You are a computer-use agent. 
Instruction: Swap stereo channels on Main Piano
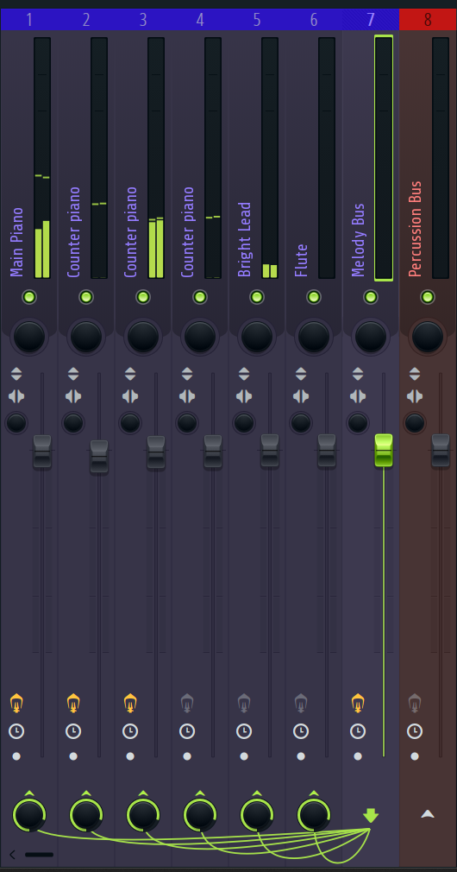point(16,396)
